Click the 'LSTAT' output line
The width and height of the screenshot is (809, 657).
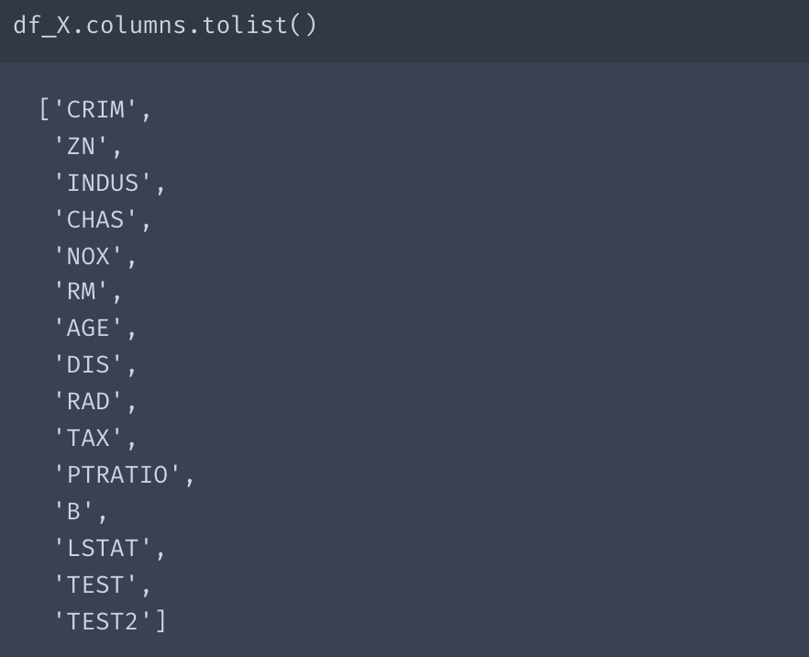pyautogui.click(x=103, y=549)
